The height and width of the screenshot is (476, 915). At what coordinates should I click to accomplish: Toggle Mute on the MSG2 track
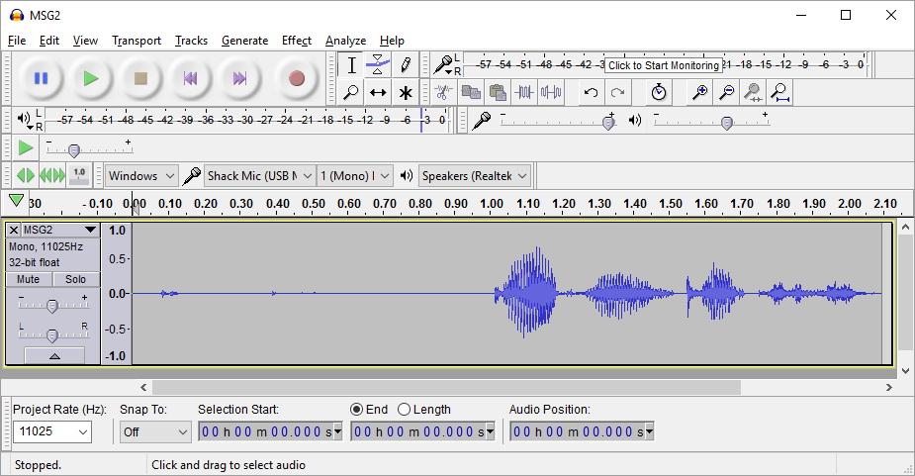click(29, 279)
